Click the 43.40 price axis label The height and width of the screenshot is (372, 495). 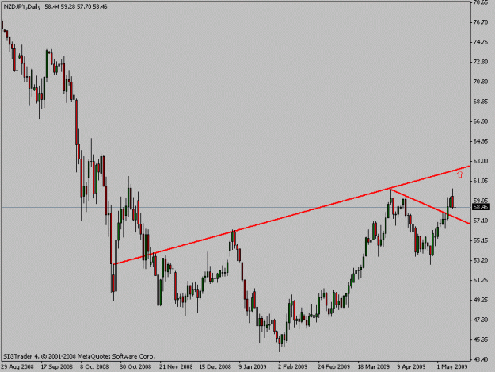tap(481, 359)
